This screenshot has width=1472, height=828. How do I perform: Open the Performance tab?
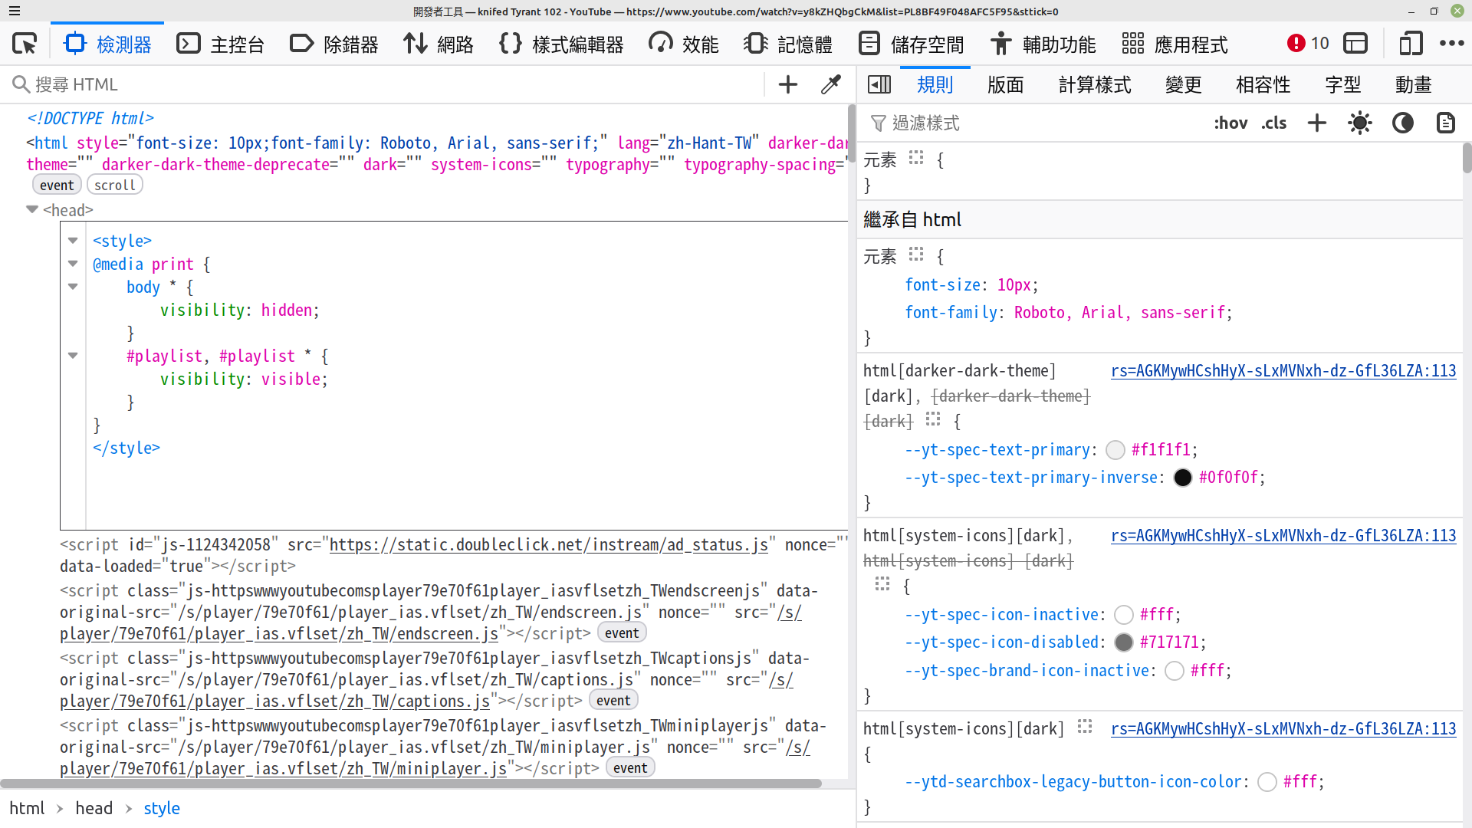(684, 44)
